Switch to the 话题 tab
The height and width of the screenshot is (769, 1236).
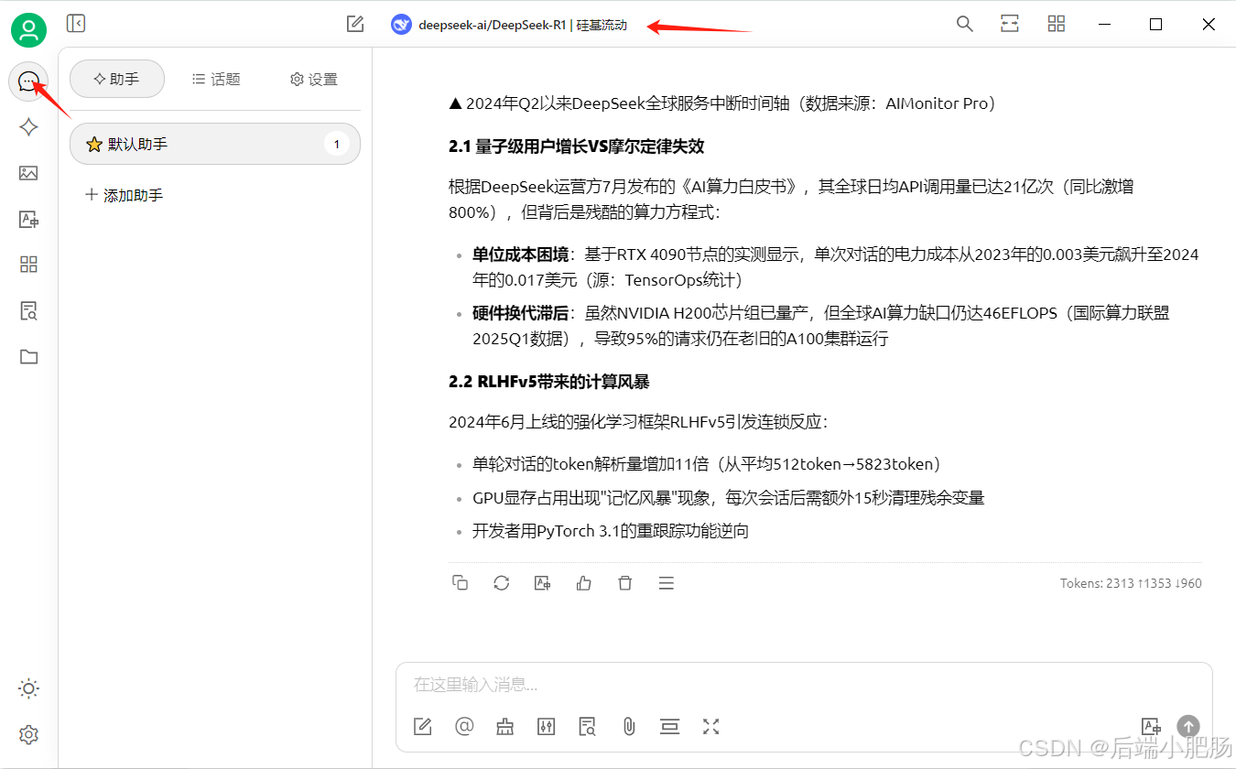pos(216,80)
